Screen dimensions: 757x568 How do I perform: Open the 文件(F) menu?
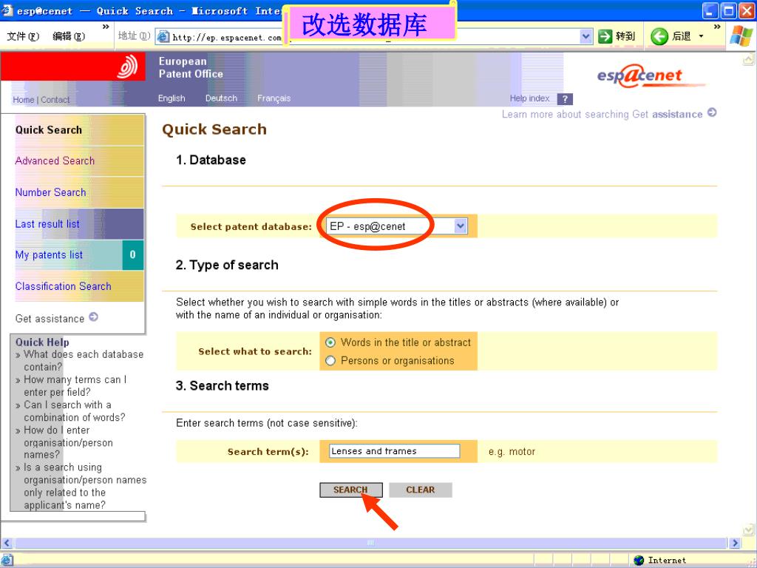click(x=23, y=36)
